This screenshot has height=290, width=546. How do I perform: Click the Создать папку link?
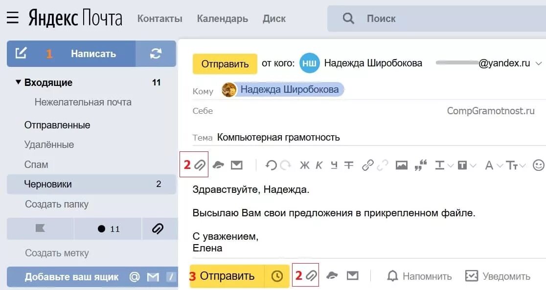[57, 204]
